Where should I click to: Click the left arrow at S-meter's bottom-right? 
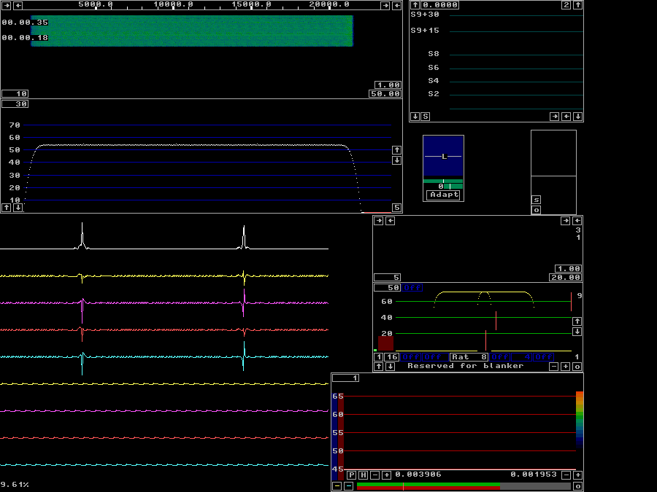pyautogui.click(x=566, y=117)
